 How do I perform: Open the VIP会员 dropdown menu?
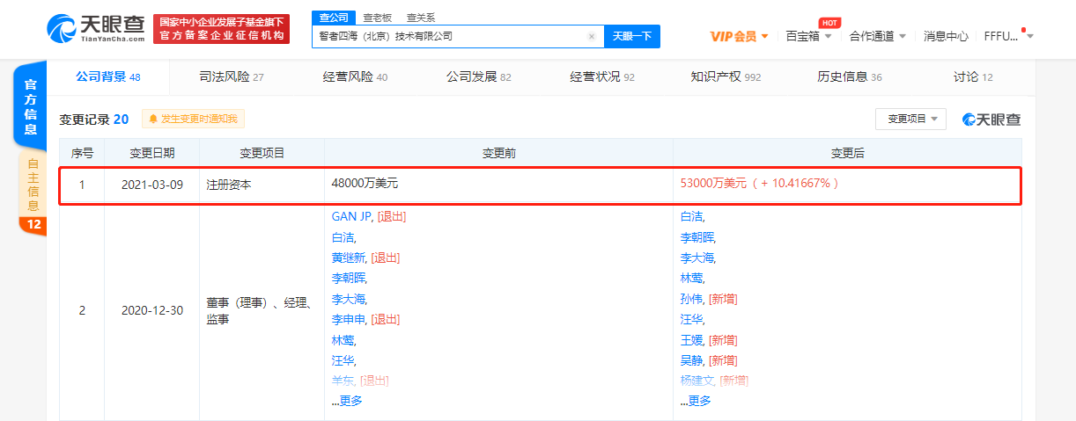tap(739, 36)
